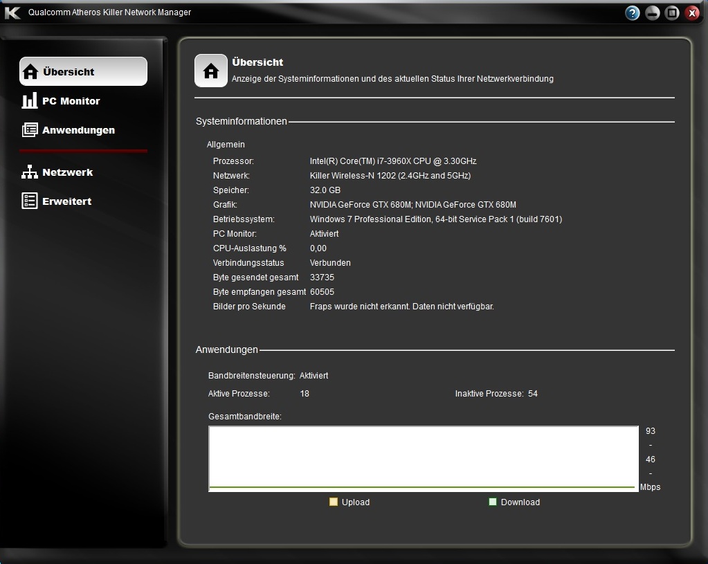This screenshot has height=564, width=708.
Task: Click the Fraps wurde nicht erkannt message
Action: coord(402,307)
